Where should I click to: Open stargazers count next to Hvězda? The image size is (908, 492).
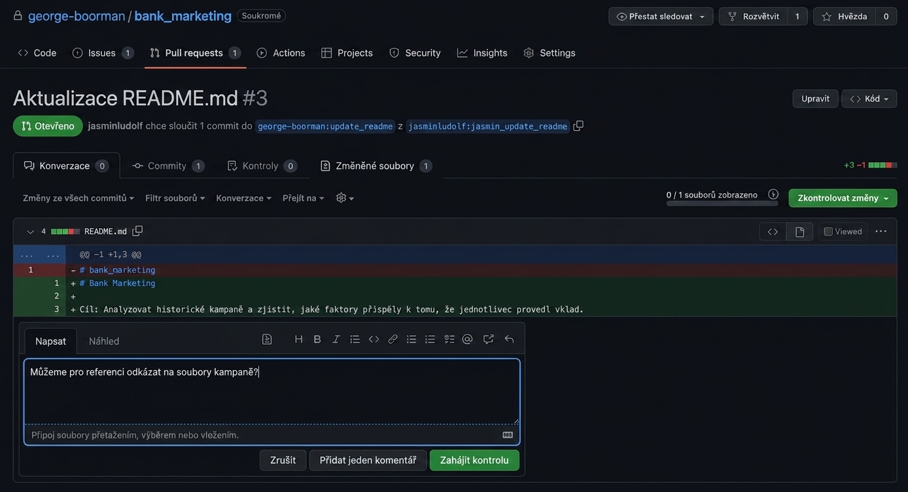(886, 16)
